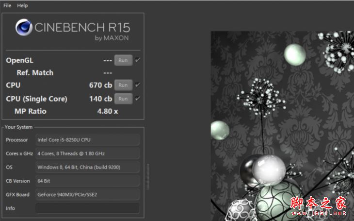Click the GFX Board GeForce 940MX field
The image size is (354, 221).
(x=87, y=195)
